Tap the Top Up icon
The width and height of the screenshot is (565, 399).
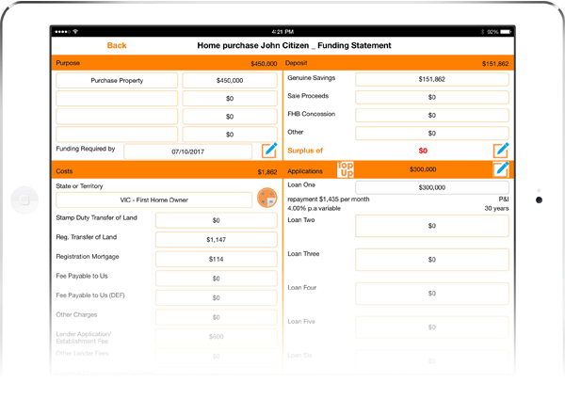346,169
